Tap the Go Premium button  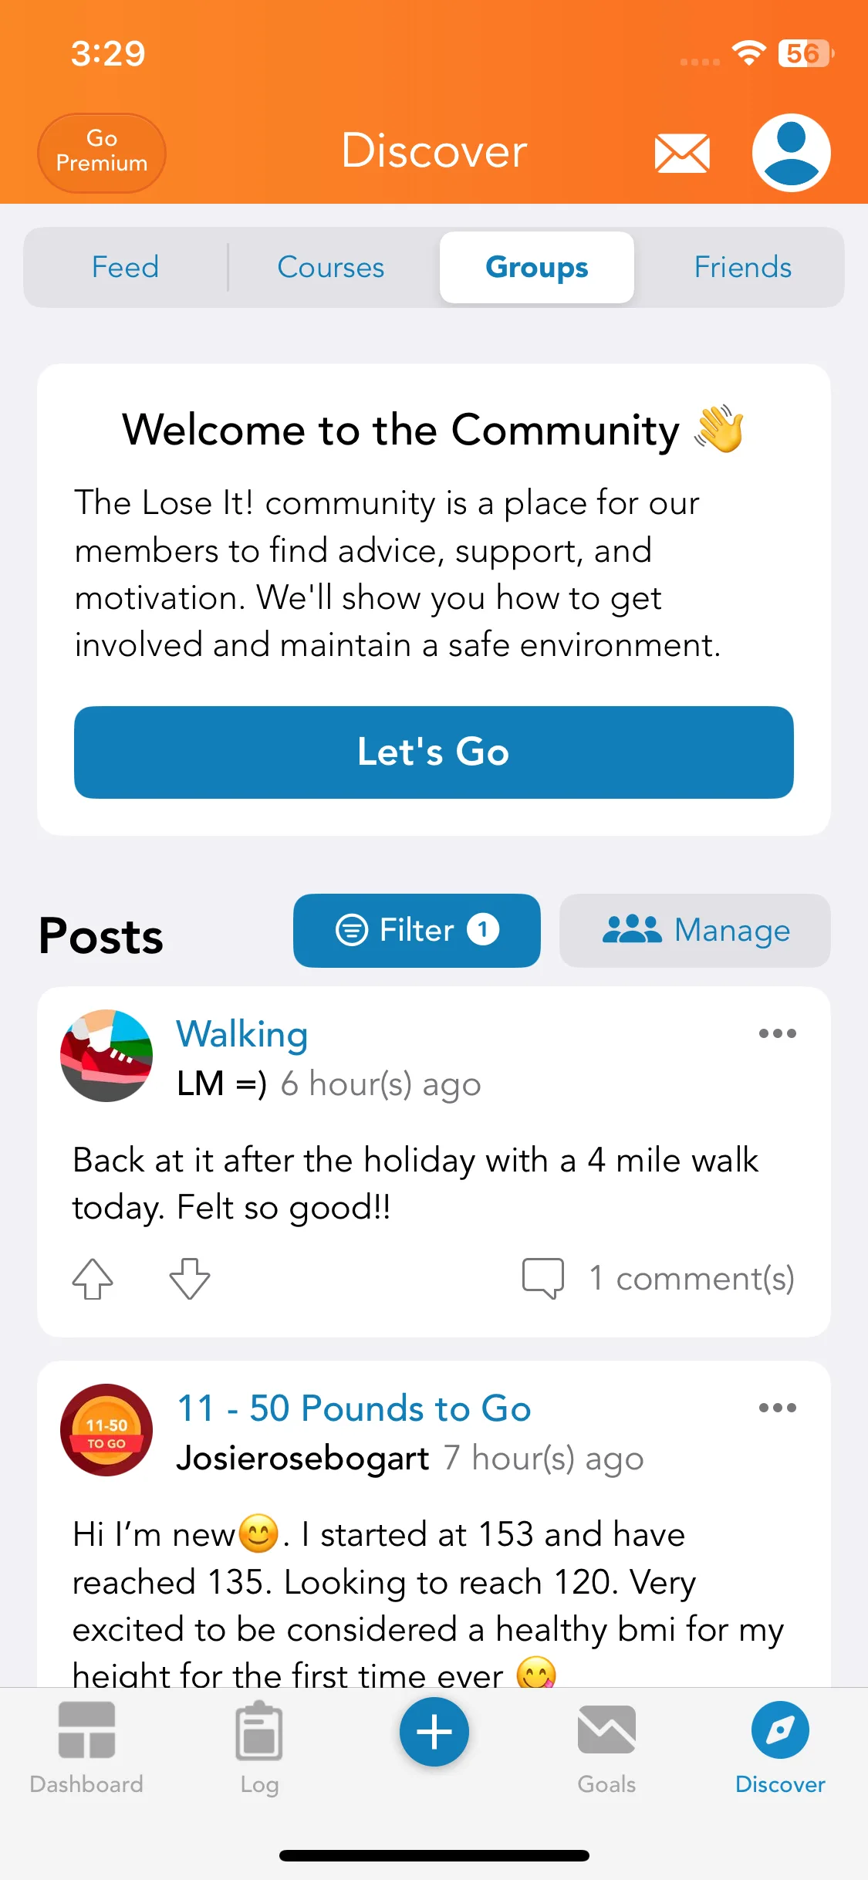point(102,151)
